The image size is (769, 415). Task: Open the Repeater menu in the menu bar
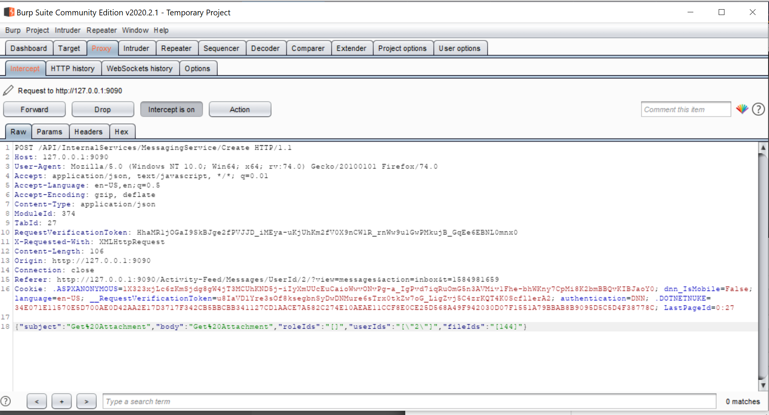(101, 30)
